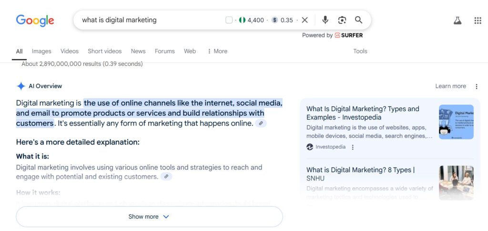Expand AI Overview with Show more

click(149, 217)
